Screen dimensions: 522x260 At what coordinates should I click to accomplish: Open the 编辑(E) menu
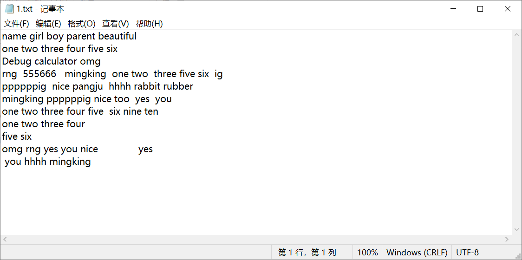click(x=48, y=24)
